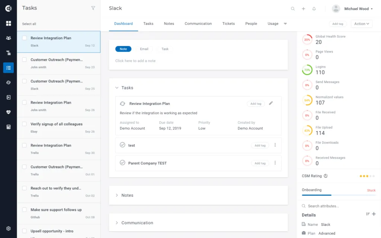Screen dimensions: 381x238
Task: Open the notifications bell
Action: (x=314, y=9)
